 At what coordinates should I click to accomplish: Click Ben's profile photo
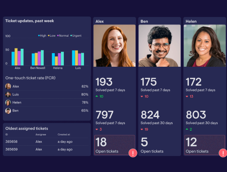(159, 46)
